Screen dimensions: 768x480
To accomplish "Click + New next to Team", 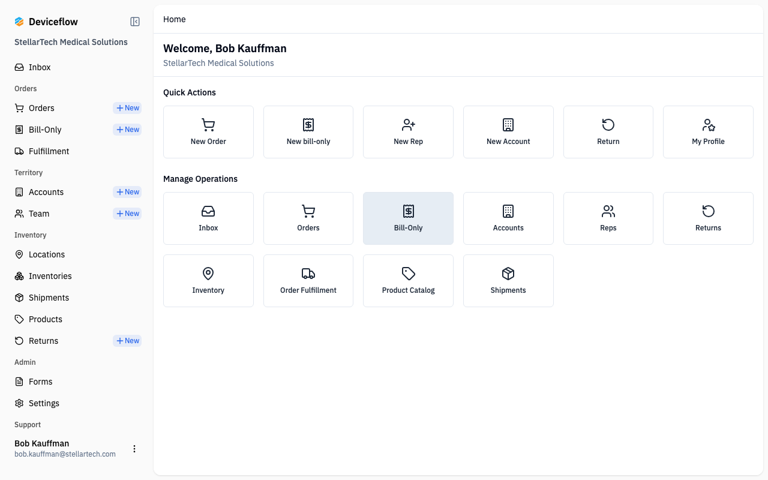I will point(127,214).
